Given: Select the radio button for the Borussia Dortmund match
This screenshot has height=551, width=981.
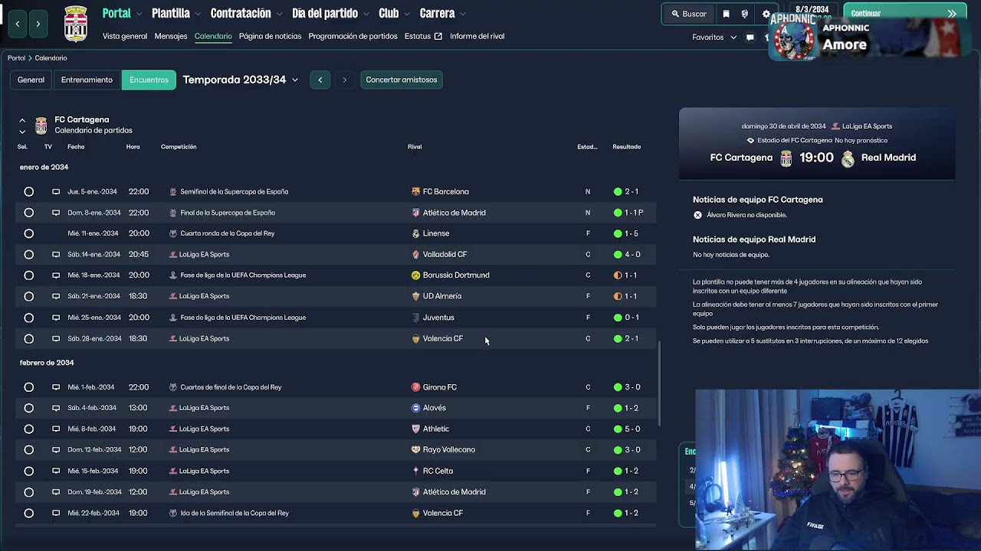Looking at the screenshot, I should coord(28,275).
